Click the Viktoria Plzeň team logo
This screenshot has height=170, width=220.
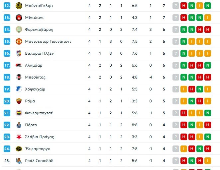[x=19, y=53]
